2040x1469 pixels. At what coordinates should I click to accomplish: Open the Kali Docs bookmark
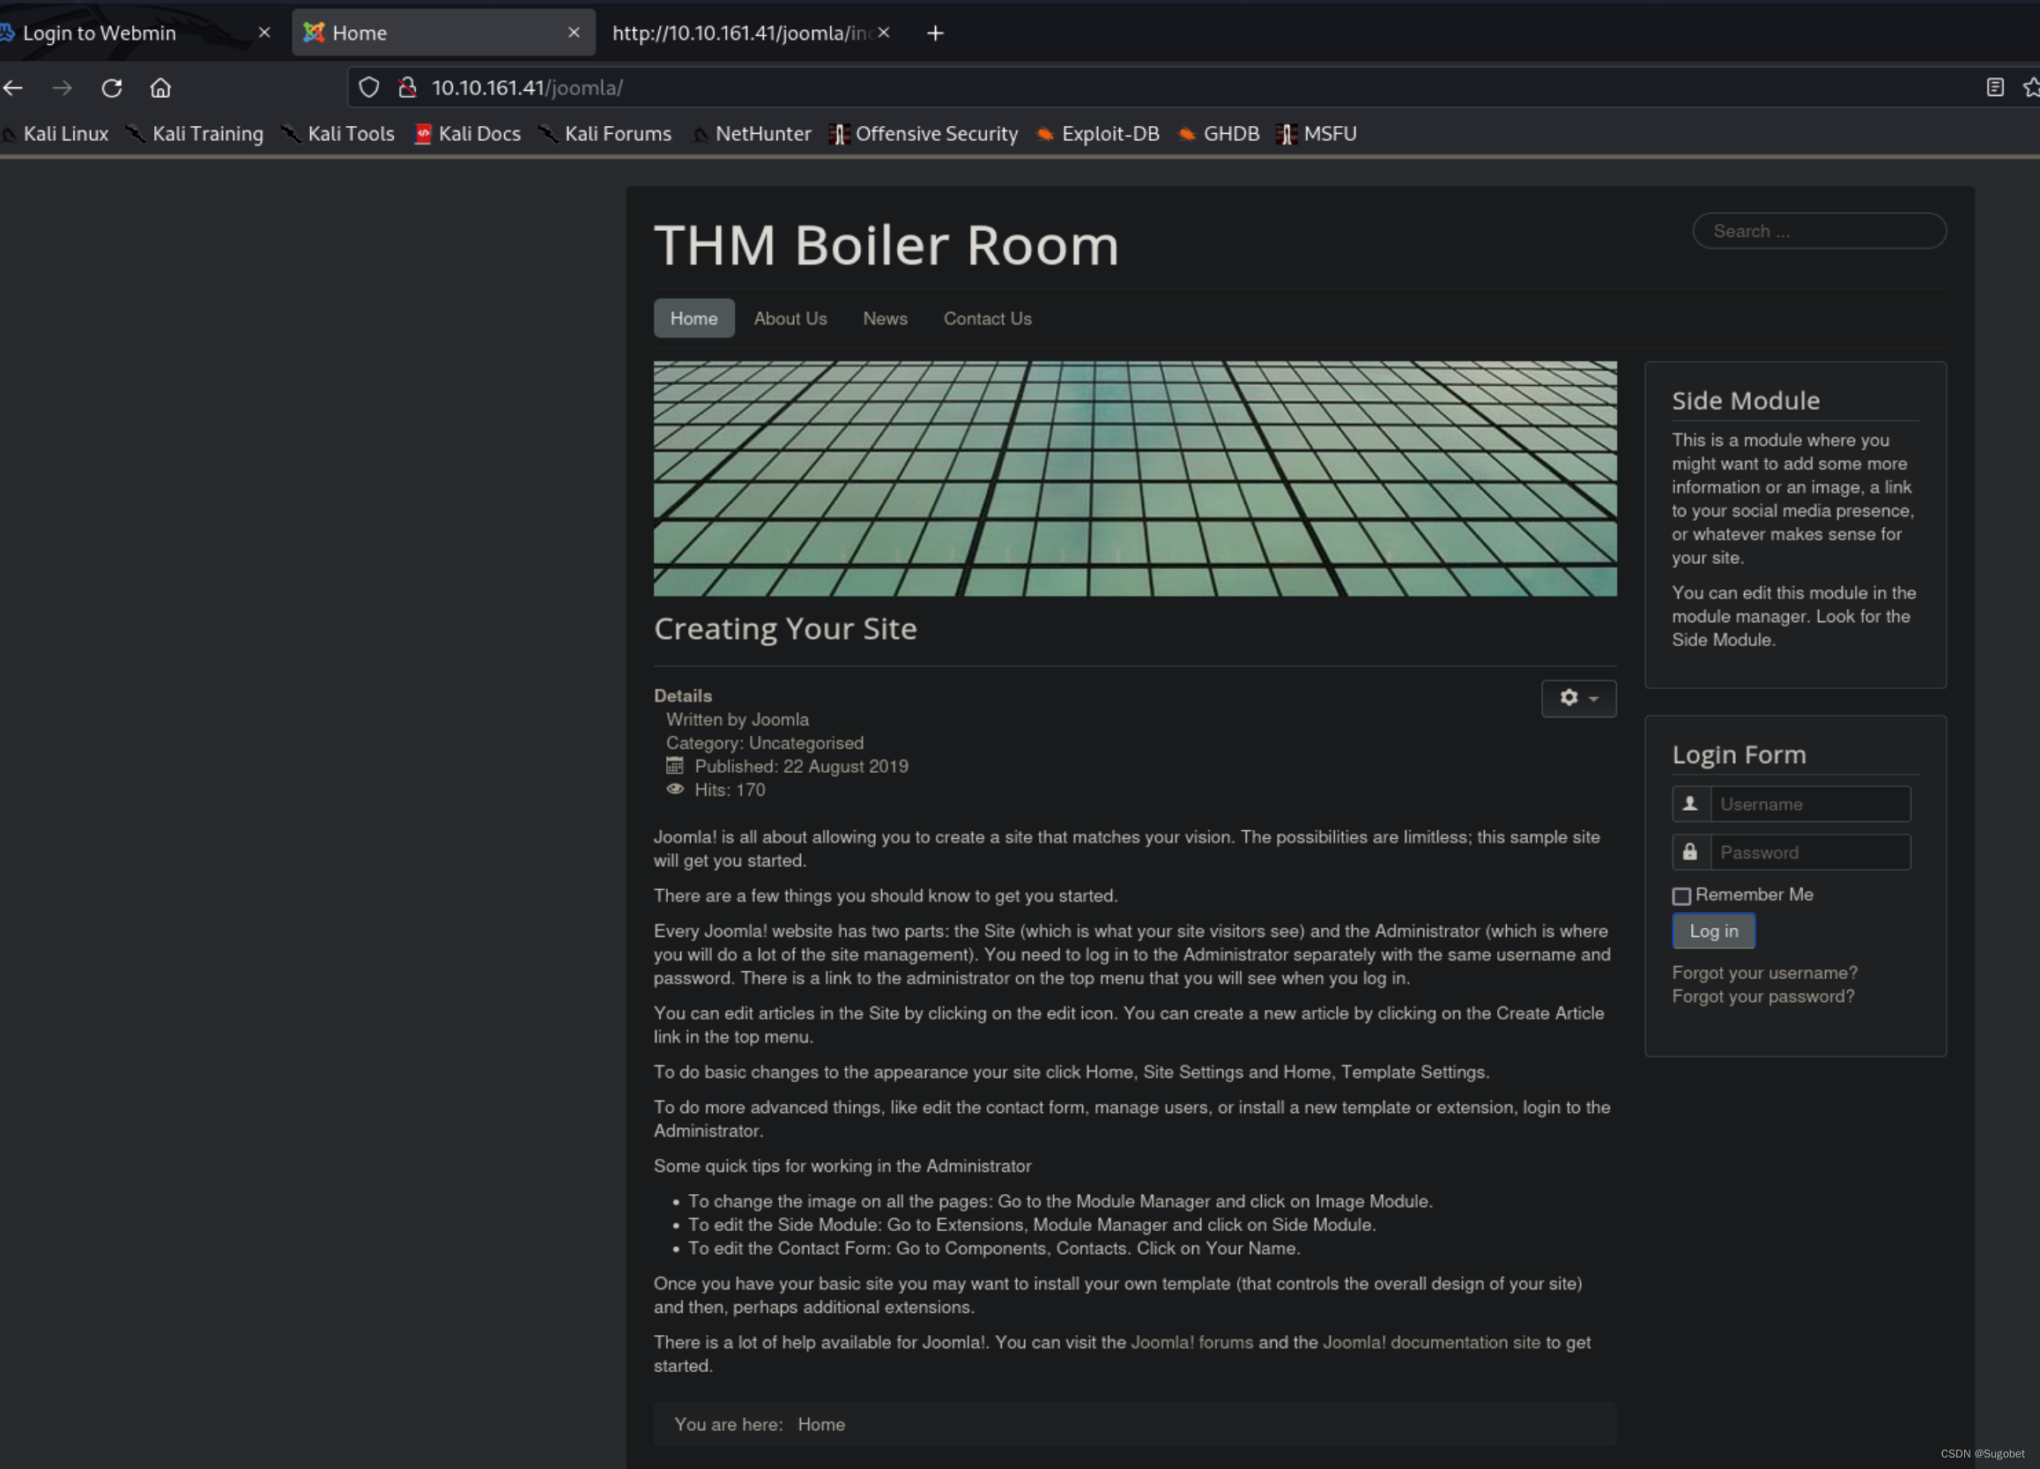(x=478, y=133)
